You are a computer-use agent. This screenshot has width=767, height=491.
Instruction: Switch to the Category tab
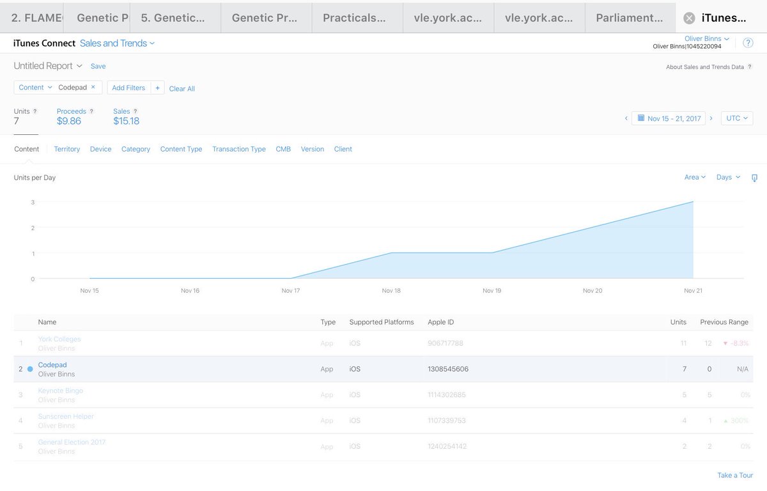136,149
